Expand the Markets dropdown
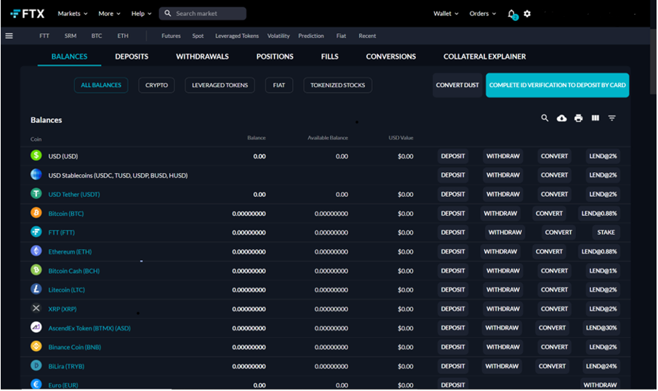The image size is (658, 391). 72,14
